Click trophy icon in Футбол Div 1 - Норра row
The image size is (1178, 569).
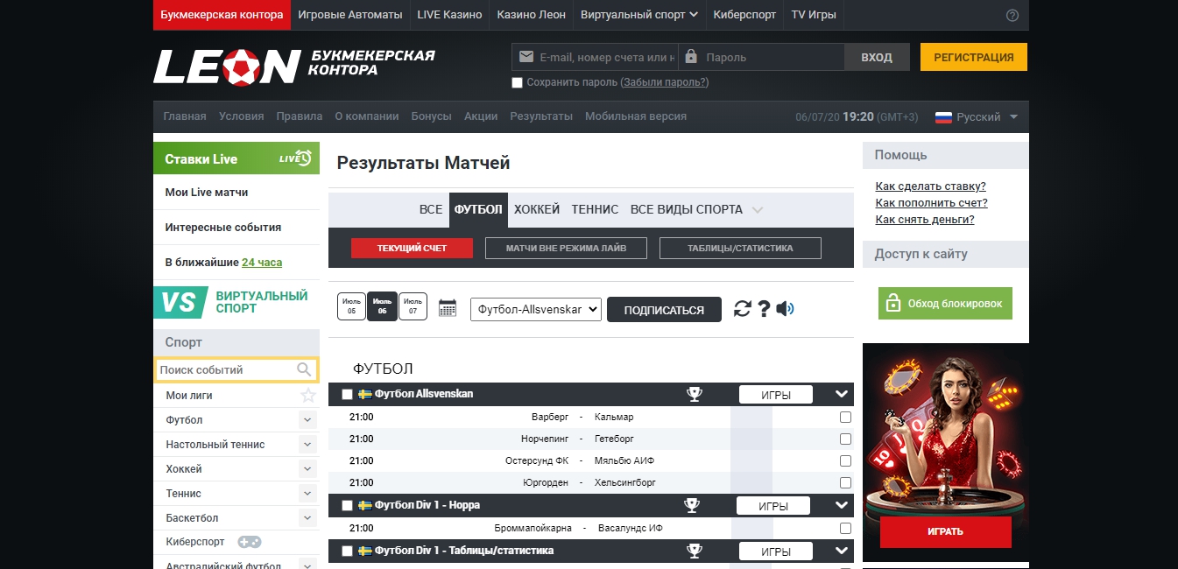(x=692, y=505)
